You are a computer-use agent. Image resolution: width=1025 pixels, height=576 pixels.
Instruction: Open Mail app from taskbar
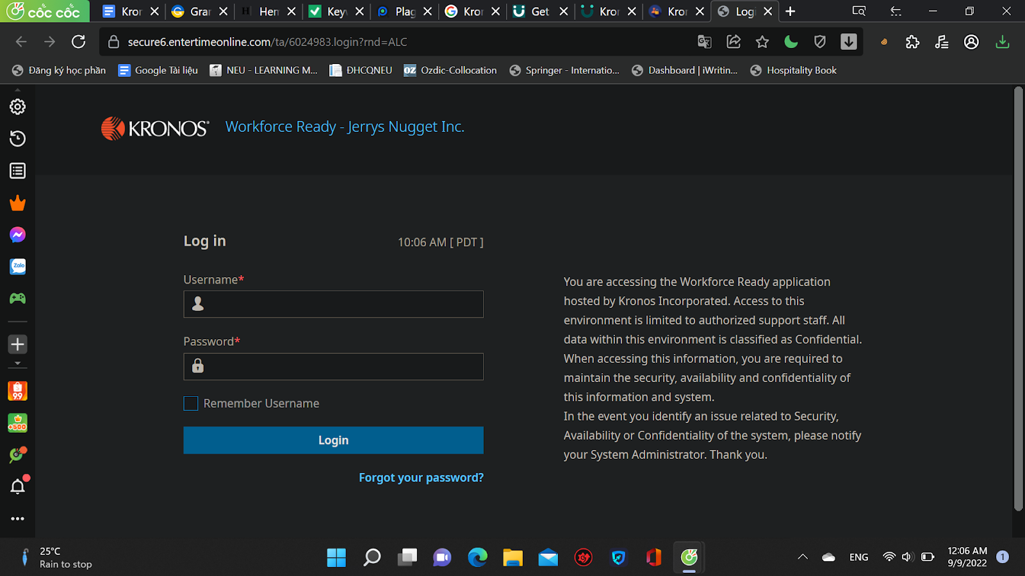548,557
